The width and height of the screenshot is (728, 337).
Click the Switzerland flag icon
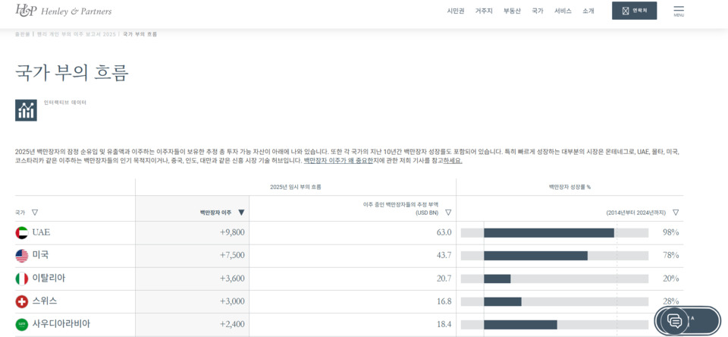pyautogui.click(x=21, y=301)
